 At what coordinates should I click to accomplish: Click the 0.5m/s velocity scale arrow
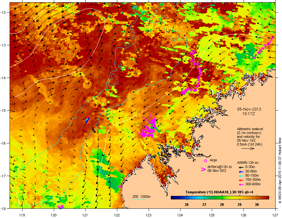pos(248,148)
